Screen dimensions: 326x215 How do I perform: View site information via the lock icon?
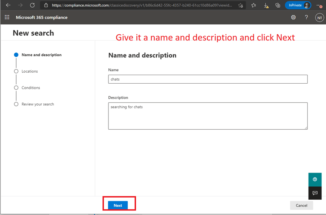tap(46, 5)
